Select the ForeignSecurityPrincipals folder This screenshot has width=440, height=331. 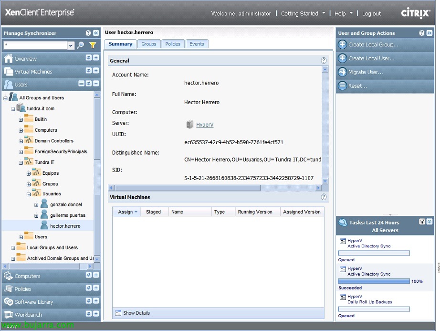[61, 151]
